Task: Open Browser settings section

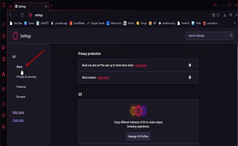Action: point(21,97)
